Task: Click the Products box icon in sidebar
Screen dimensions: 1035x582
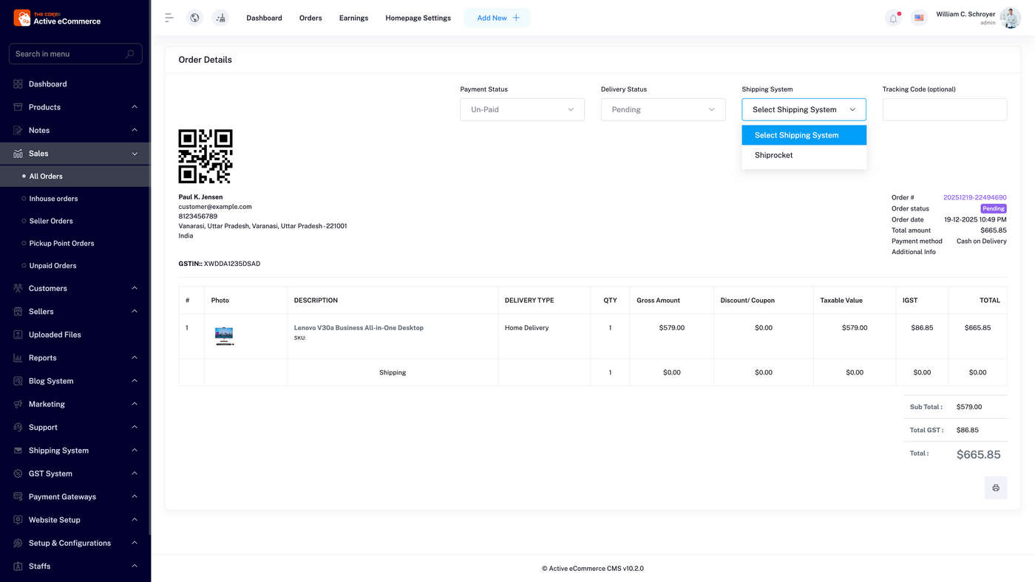Action: coord(18,107)
